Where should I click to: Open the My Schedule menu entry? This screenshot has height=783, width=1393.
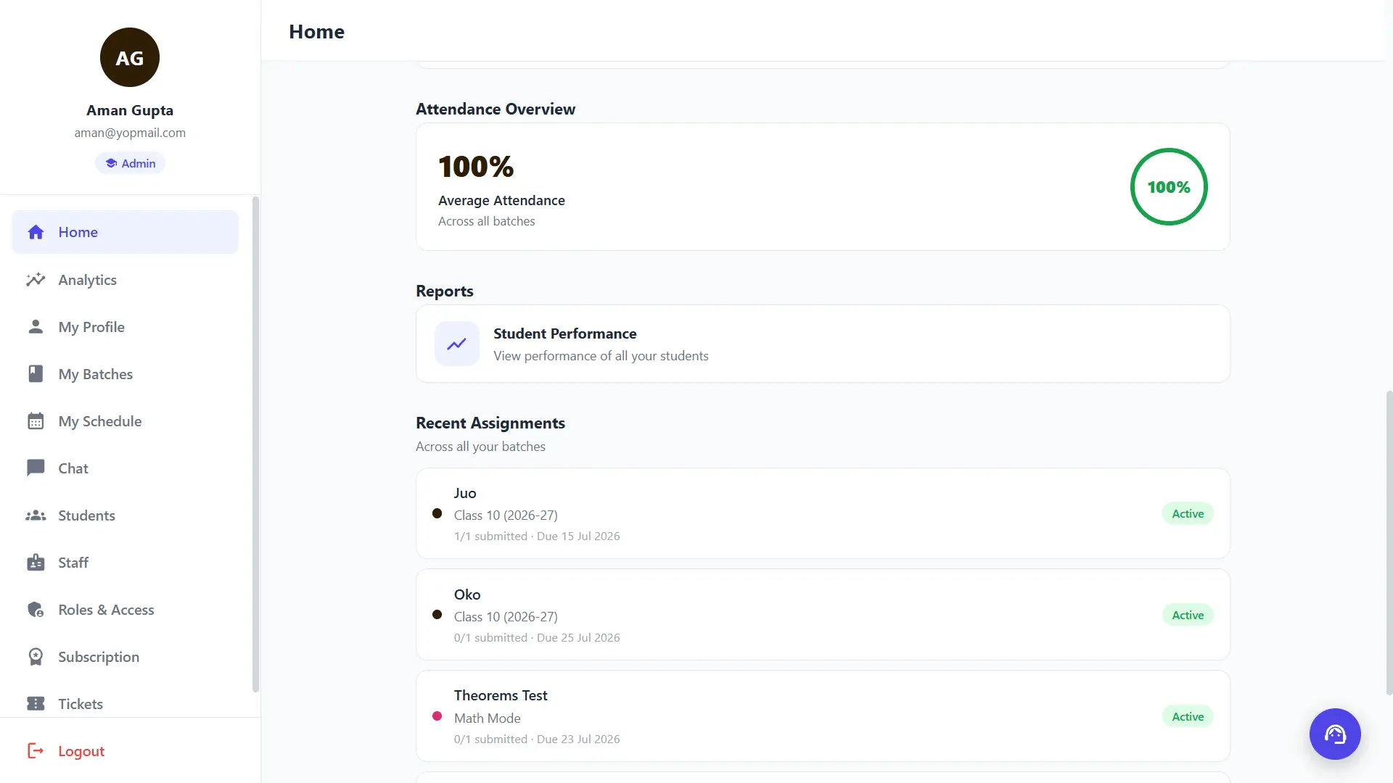click(125, 421)
